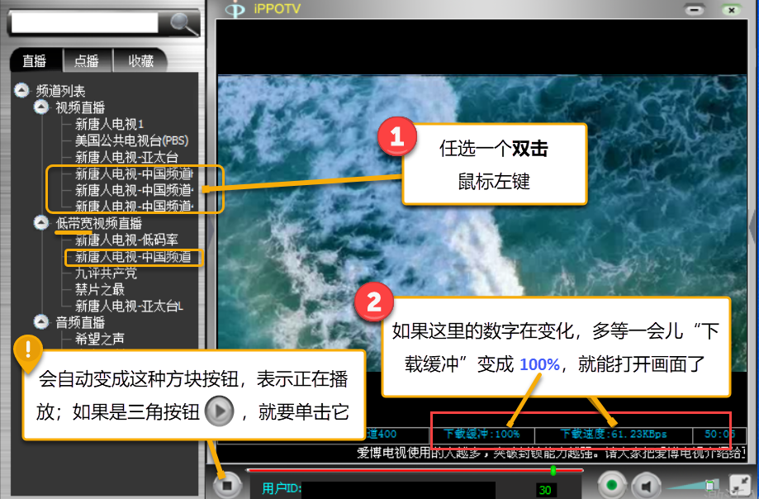
Task: Collapse the 低带宽视频直播 category
Action: pyautogui.click(x=40, y=222)
